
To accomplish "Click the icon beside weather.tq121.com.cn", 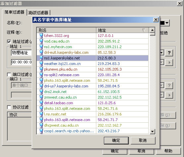I will pyautogui.click(x=41, y=64).
